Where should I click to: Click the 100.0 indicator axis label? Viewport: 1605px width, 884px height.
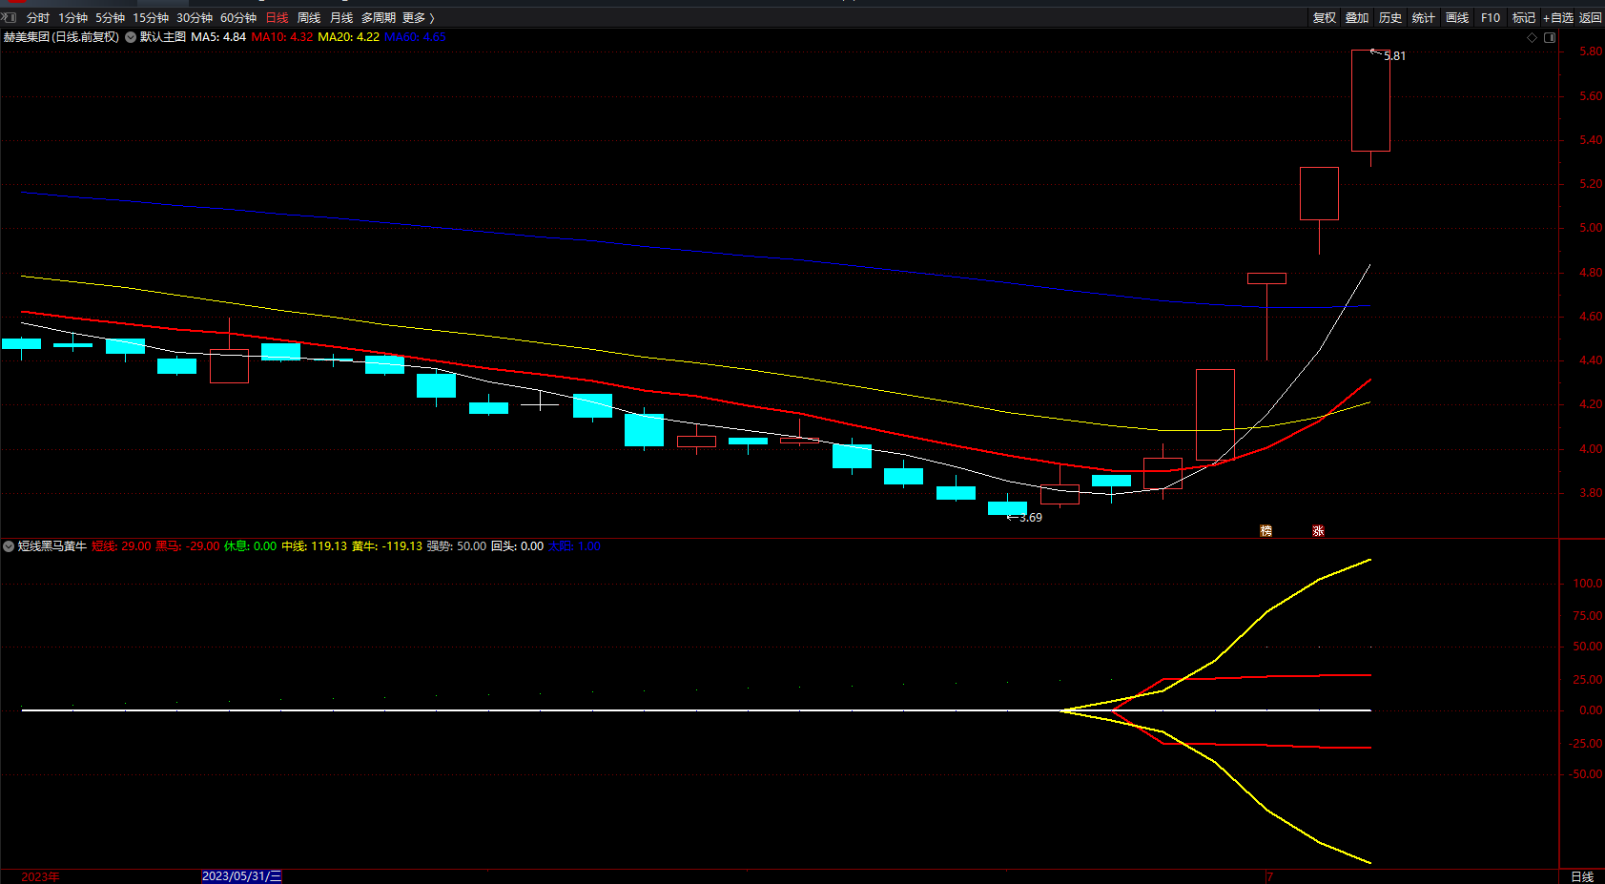coord(1588,584)
